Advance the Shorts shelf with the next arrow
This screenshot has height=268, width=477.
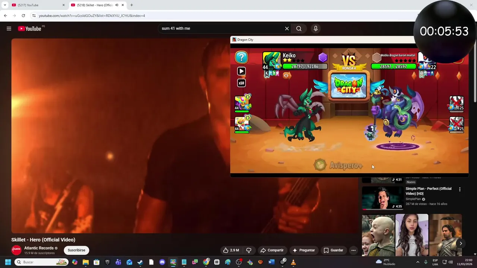point(461,243)
